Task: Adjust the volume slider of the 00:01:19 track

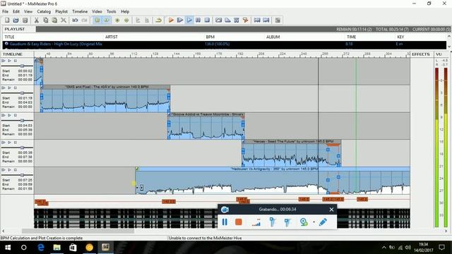Action: pyautogui.click(x=22, y=93)
